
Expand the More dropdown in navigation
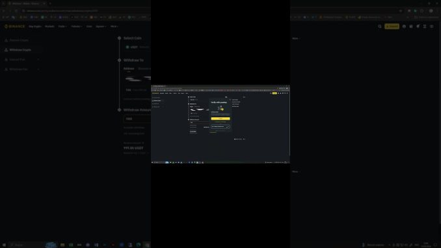click(x=114, y=27)
